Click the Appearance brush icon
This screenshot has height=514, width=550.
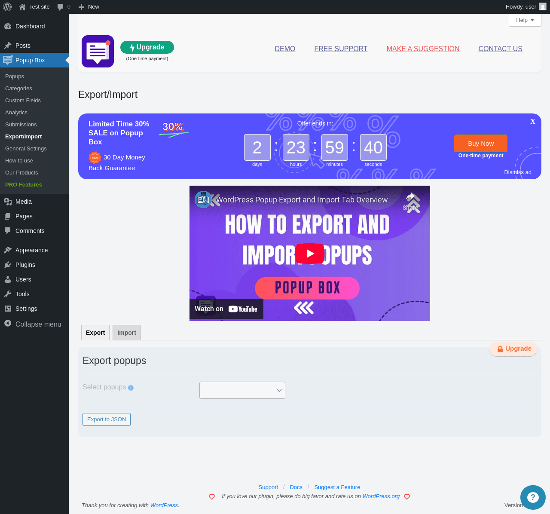tap(8, 250)
